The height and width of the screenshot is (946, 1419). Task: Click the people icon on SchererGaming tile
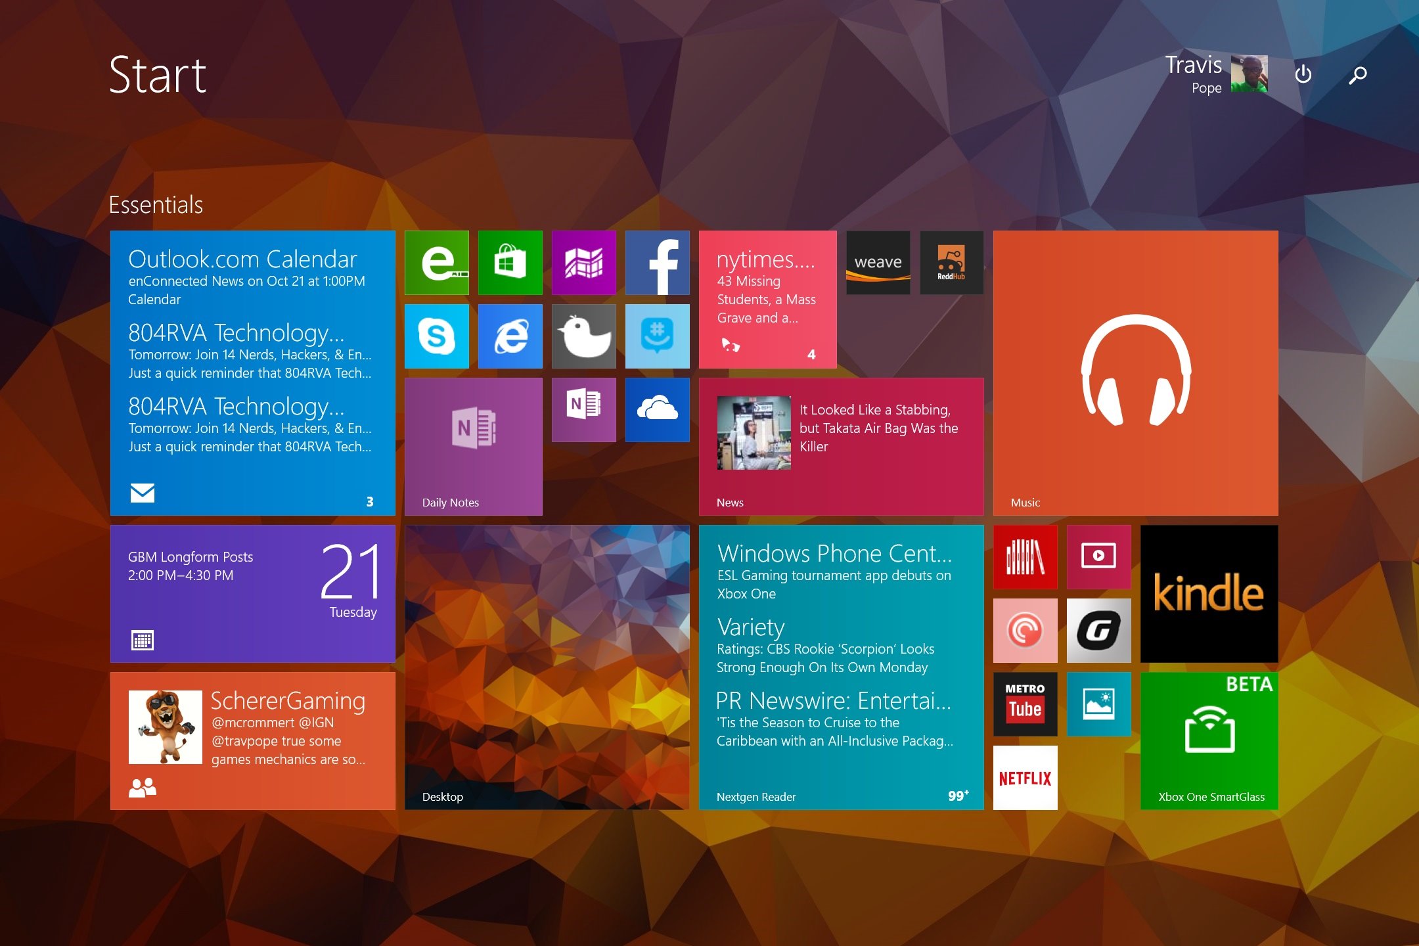(x=143, y=787)
